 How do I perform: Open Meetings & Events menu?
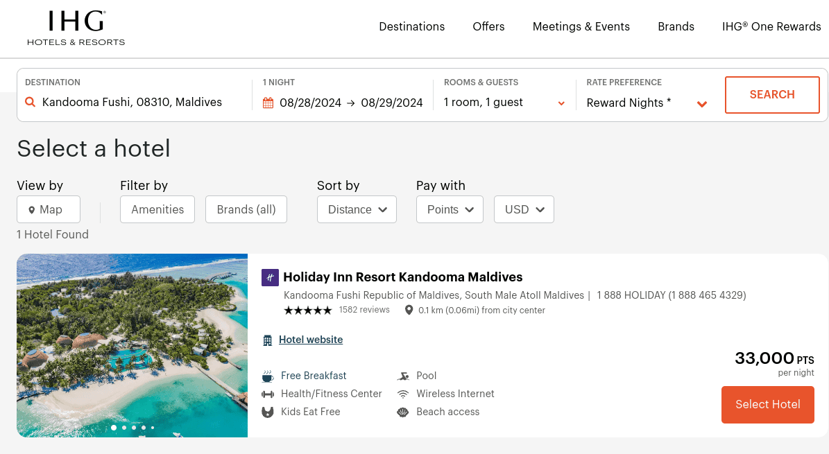pyautogui.click(x=581, y=26)
